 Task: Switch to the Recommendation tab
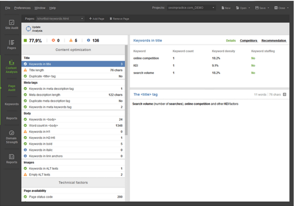pyautogui.click(x=274, y=40)
